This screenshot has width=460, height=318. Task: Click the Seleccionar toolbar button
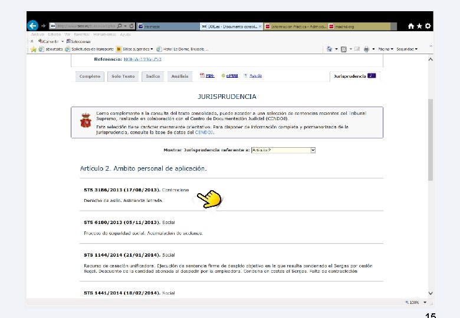(x=78, y=41)
